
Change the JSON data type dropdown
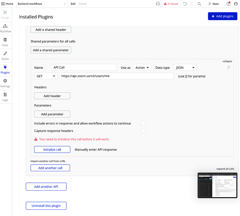tap(185, 67)
